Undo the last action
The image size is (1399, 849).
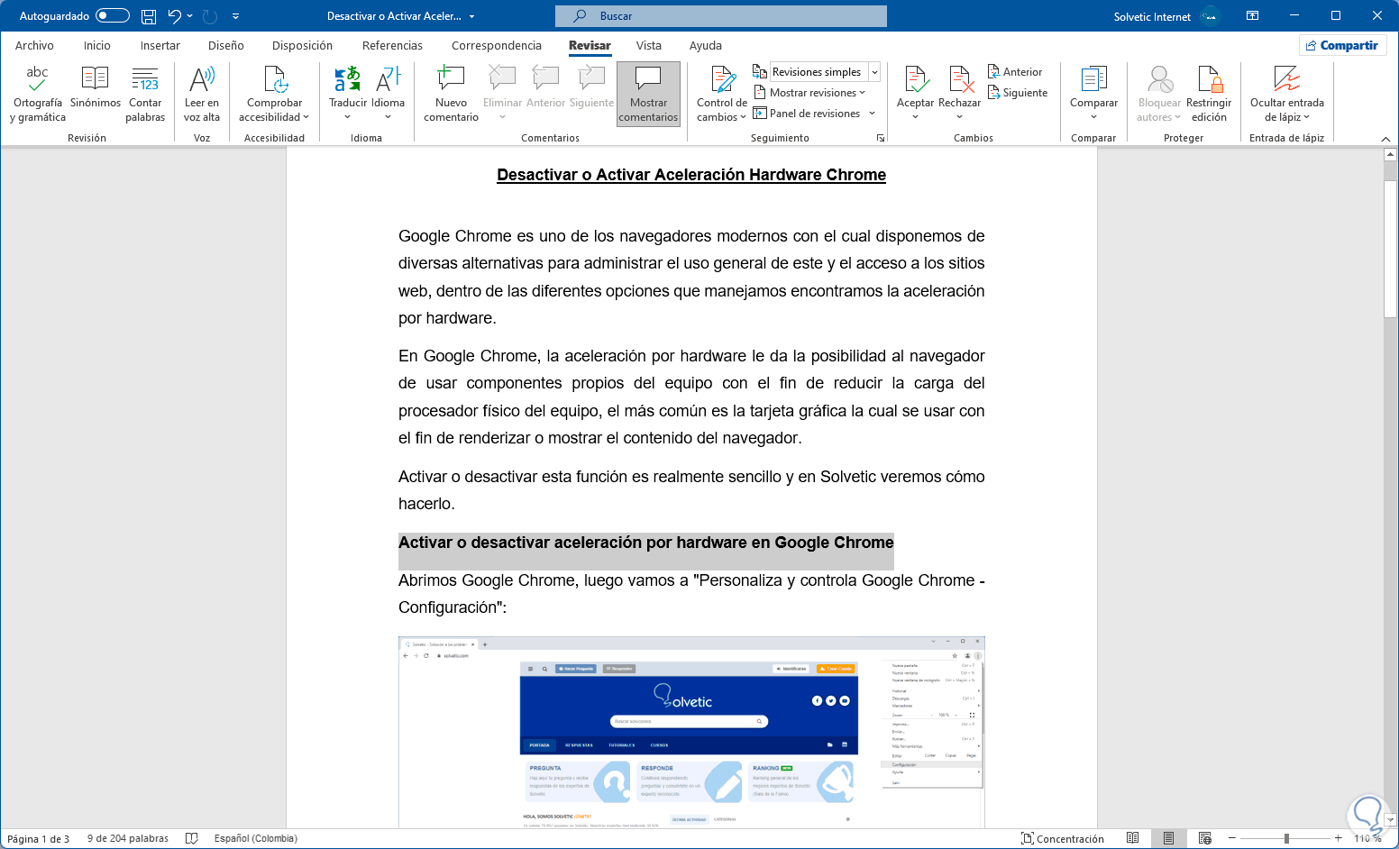coord(175,16)
